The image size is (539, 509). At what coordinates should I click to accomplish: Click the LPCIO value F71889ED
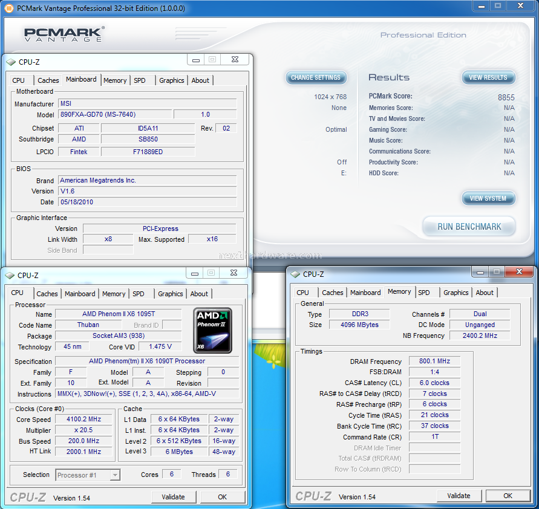(x=148, y=152)
